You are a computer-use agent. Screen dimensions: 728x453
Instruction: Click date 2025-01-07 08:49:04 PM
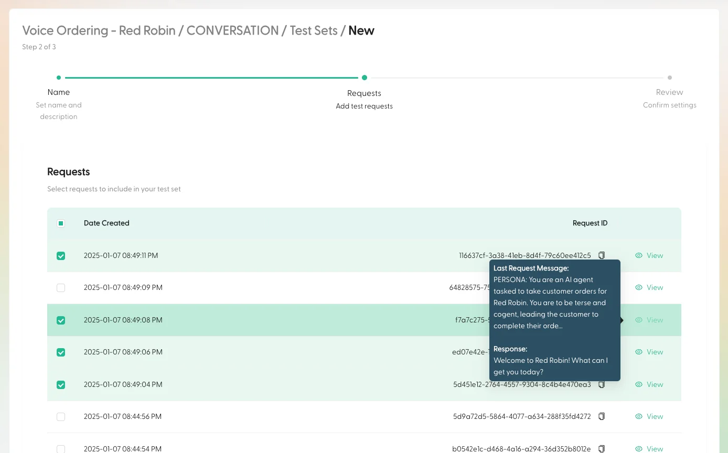123,384
